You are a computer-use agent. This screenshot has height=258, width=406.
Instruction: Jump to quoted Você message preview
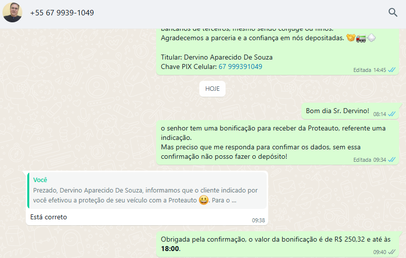point(147,191)
